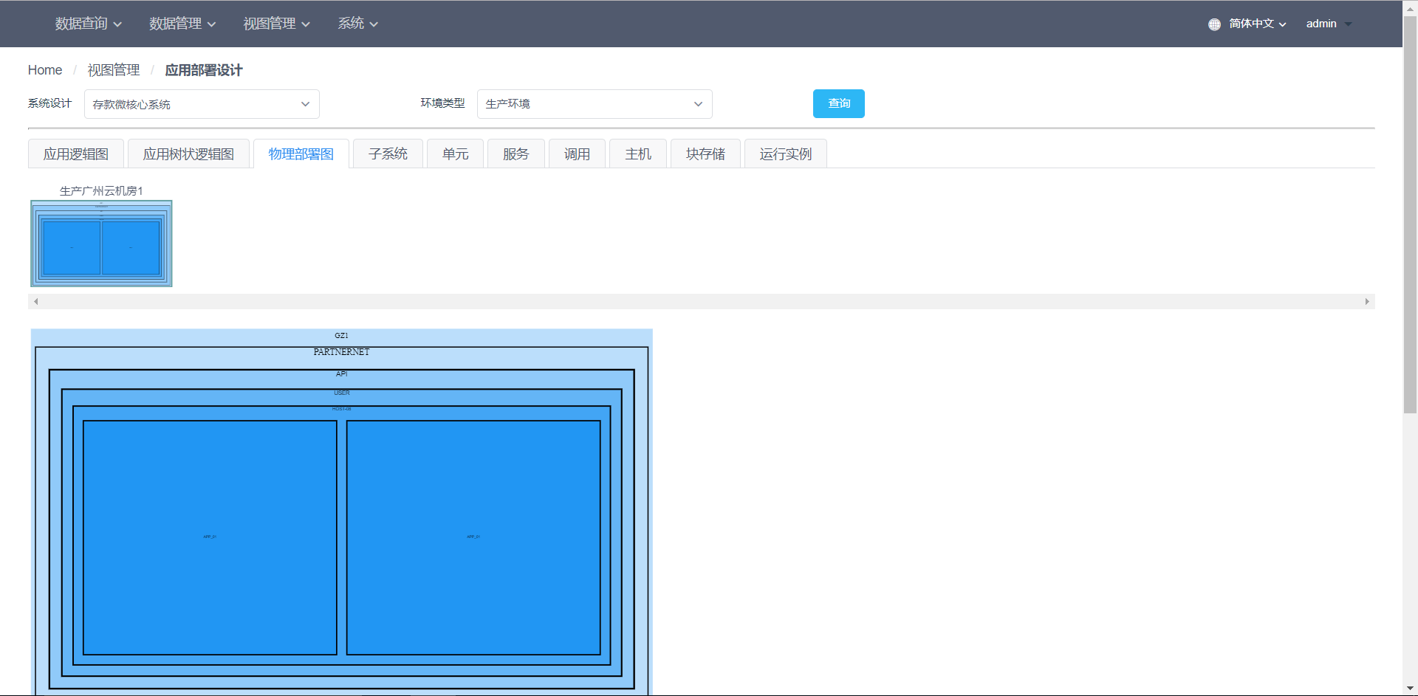
Task: Click the 视图管理 breadcrumb link
Action: pyautogui.click(x=114, y=70)
